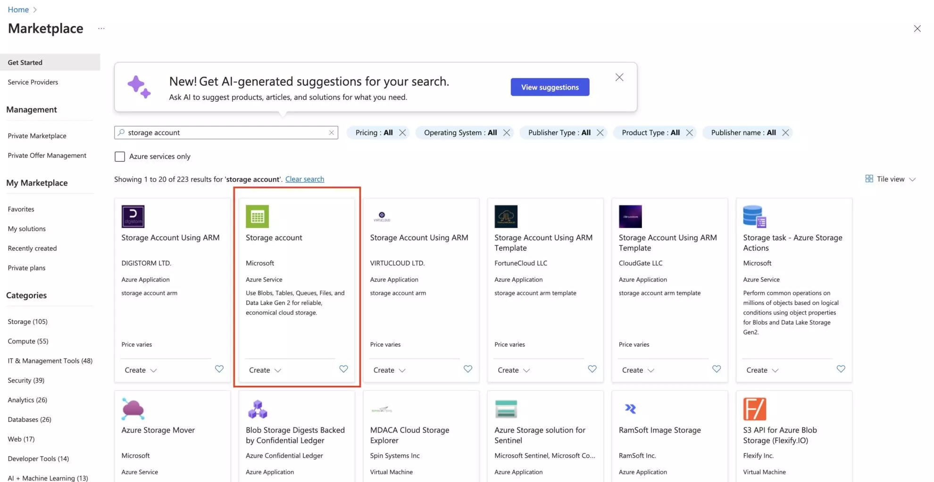Favorite Storage task - Azure Storage Actions
Viewport: 934px width, 482px height.
pos(841,369)
